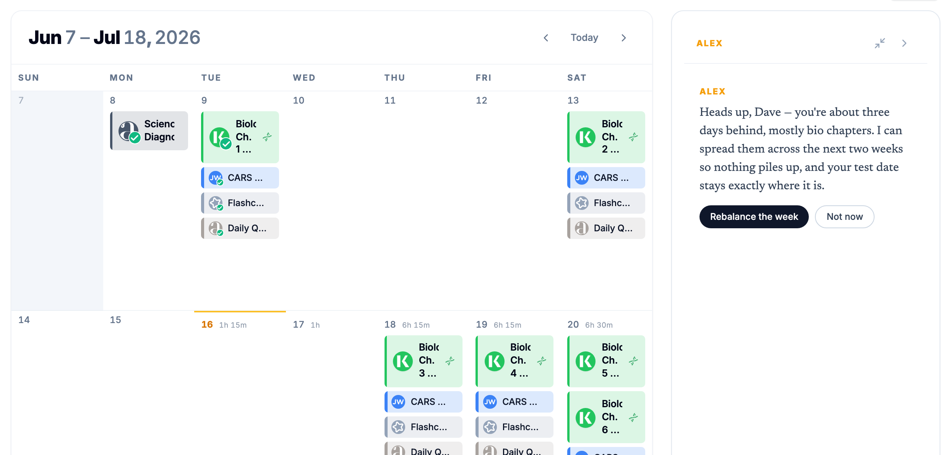This screenshot has width=951, height=455.
Task: Click JW icon on June 13 CARS
Action: point(582,178)
